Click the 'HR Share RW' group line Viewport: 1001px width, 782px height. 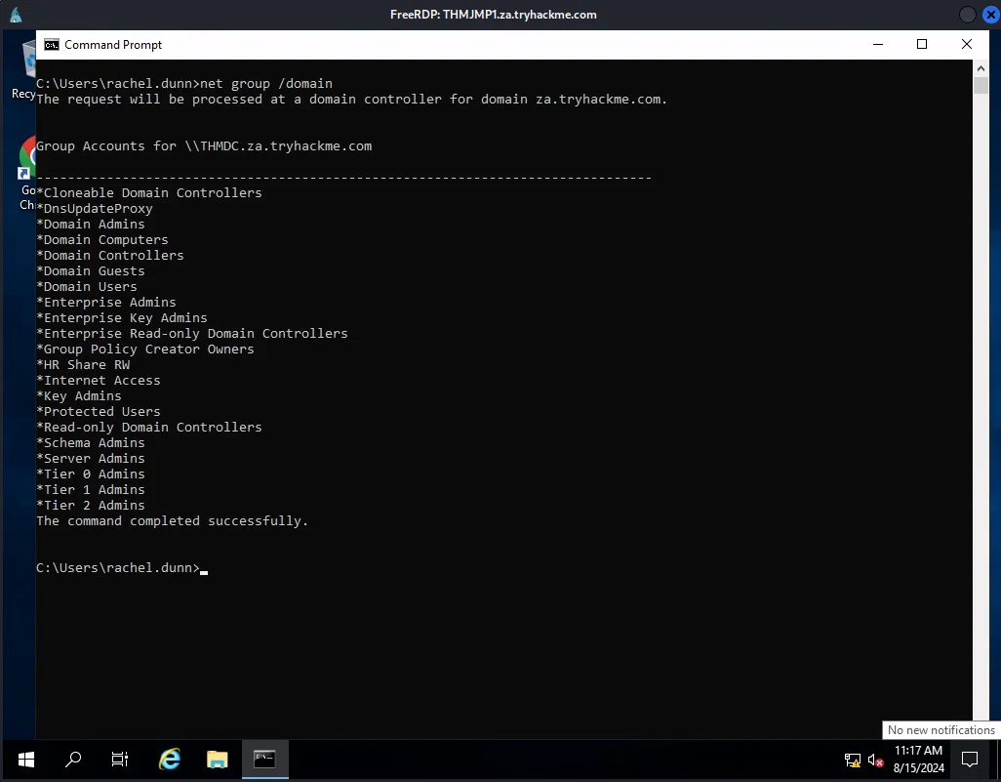pyautogui.click(x=83, y=365)
